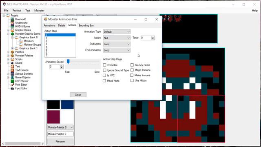The width and height of the screenshot is (261, 147).
Task: Collapse the Project root node
Action: (4, 16)
